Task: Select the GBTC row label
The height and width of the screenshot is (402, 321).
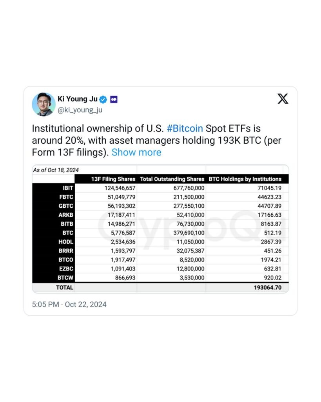Action: click(66, 206)
